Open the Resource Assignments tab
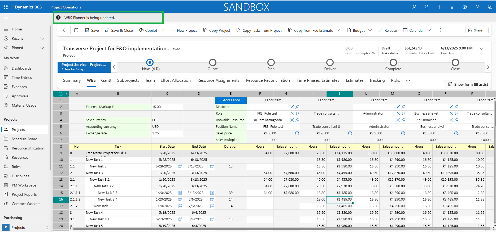Screen dimensions: 496x232 pyautogui.click(x=218, y=80)
